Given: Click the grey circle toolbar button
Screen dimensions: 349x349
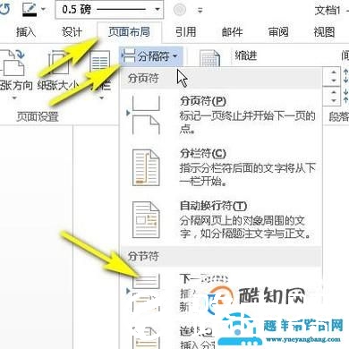Looking at the screenshot, I should (x=180, y=10).
